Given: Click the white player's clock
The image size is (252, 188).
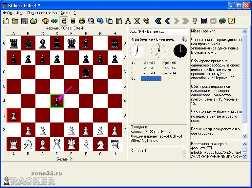Looking at the screenshot, I should [x=137, y=51].
